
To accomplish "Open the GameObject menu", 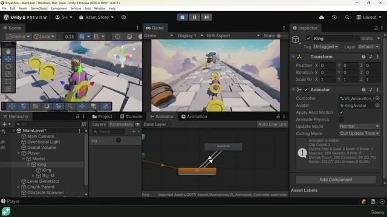I will pyautogui.click(x=39, y=8).
